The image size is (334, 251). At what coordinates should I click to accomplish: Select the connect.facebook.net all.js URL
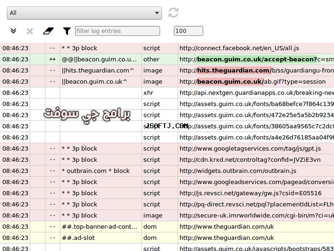(239, 48)
